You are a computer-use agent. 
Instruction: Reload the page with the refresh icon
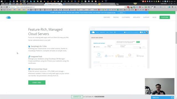pyautogui.click(x=7, y=7)
